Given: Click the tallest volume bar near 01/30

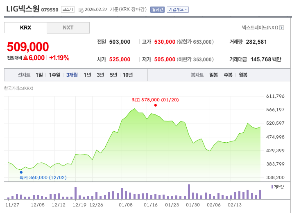Looking at the screenshot, I should (x=189, y=192).
